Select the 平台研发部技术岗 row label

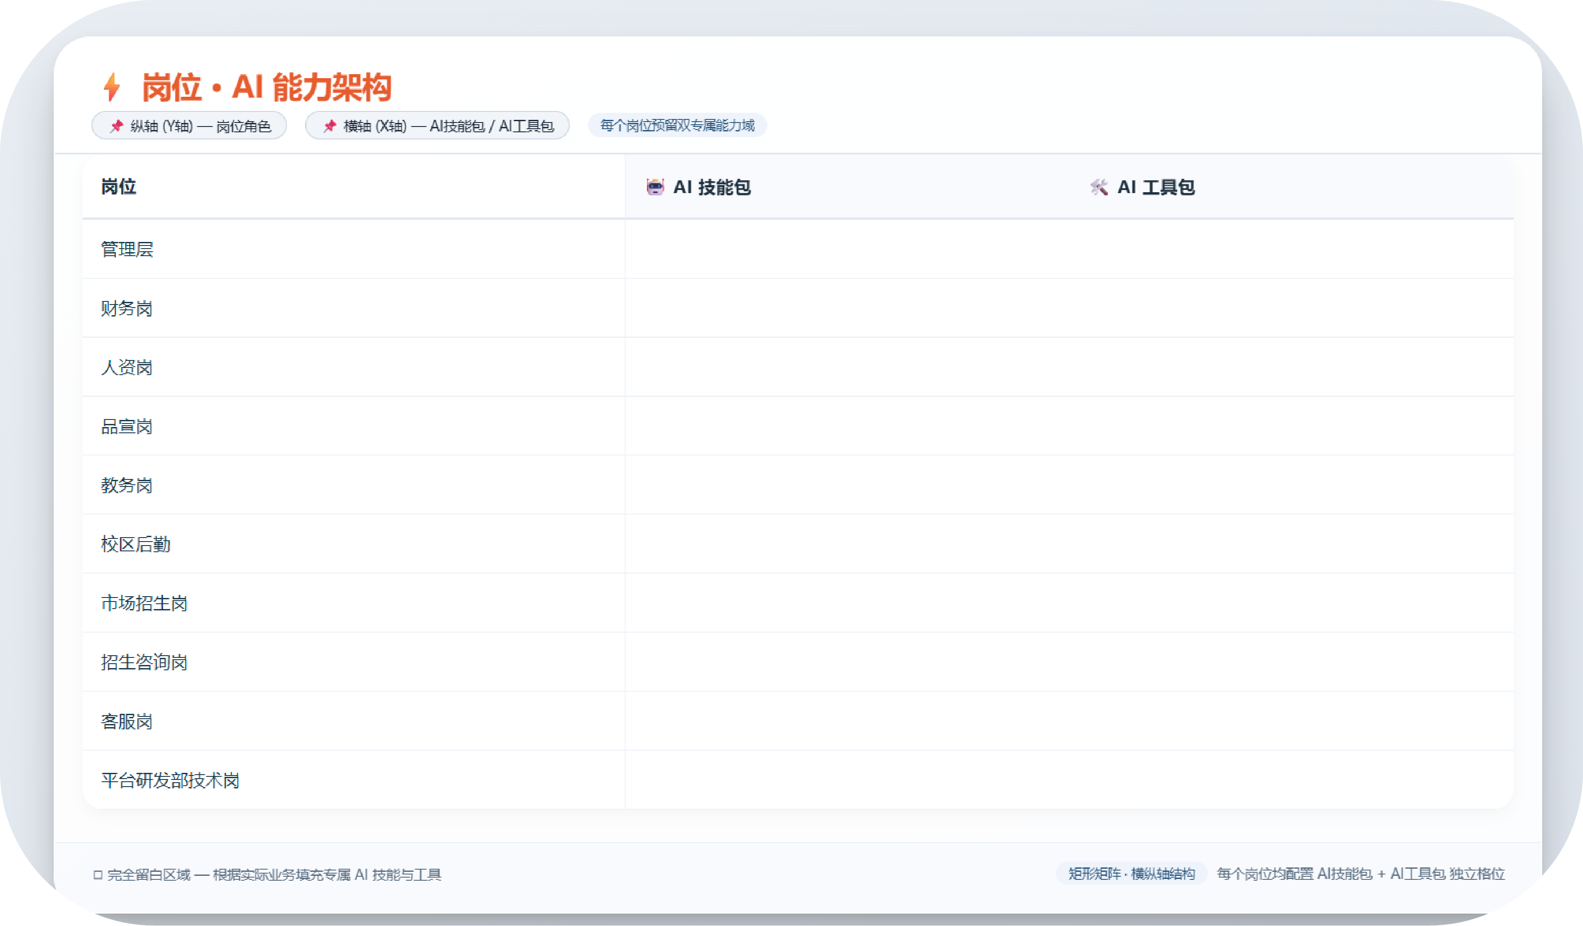click(x=170, y=780)
